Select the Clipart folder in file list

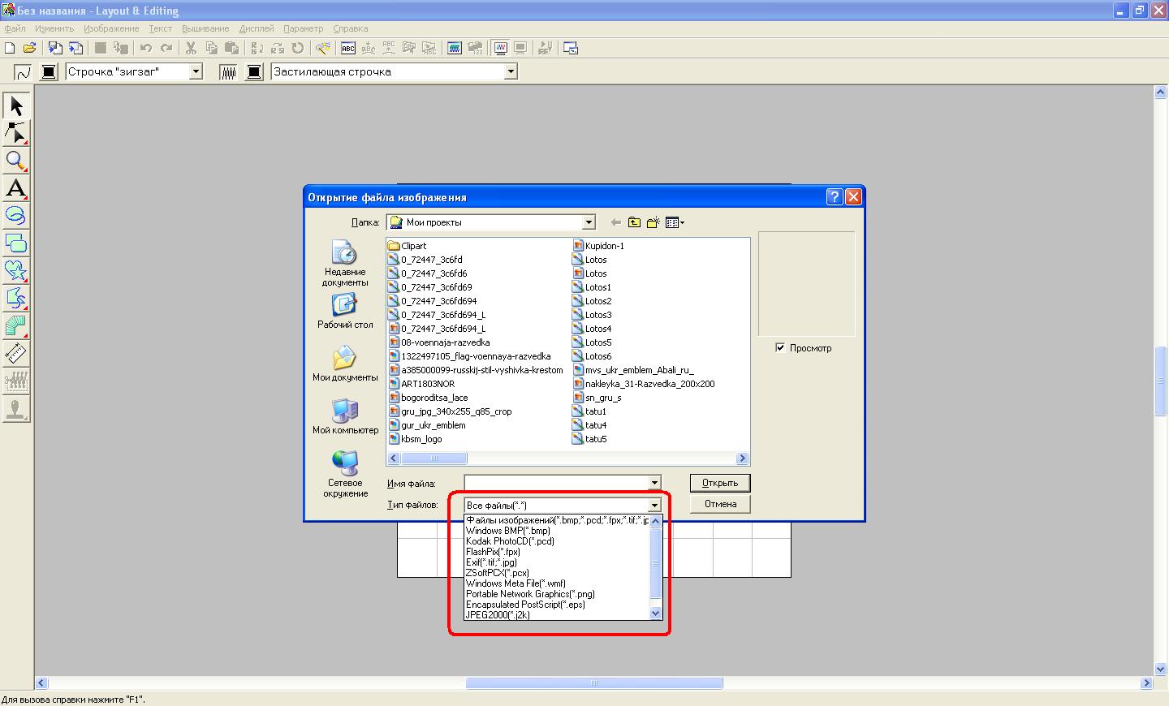point(413,246)
